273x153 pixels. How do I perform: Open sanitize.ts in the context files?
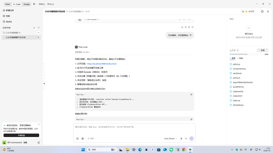237,73
